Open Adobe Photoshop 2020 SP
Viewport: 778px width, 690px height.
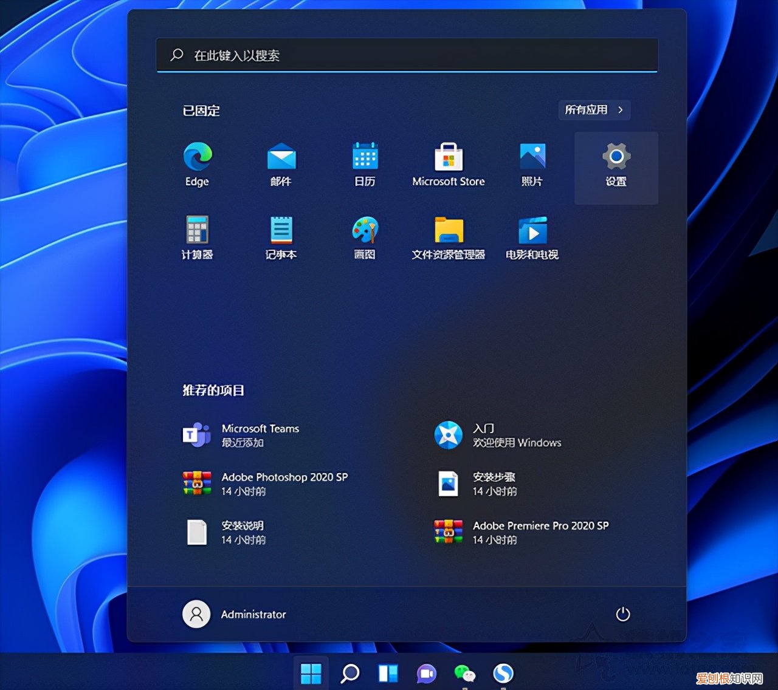click(x=284, y=483)
